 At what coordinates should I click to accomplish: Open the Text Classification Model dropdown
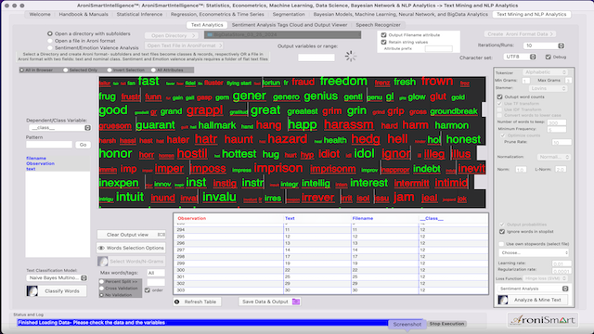(58, 277)
